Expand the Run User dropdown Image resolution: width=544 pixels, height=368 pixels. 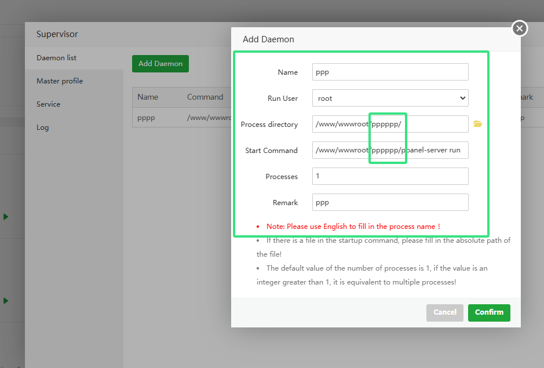pyautogui.click(x=390, y=99)
